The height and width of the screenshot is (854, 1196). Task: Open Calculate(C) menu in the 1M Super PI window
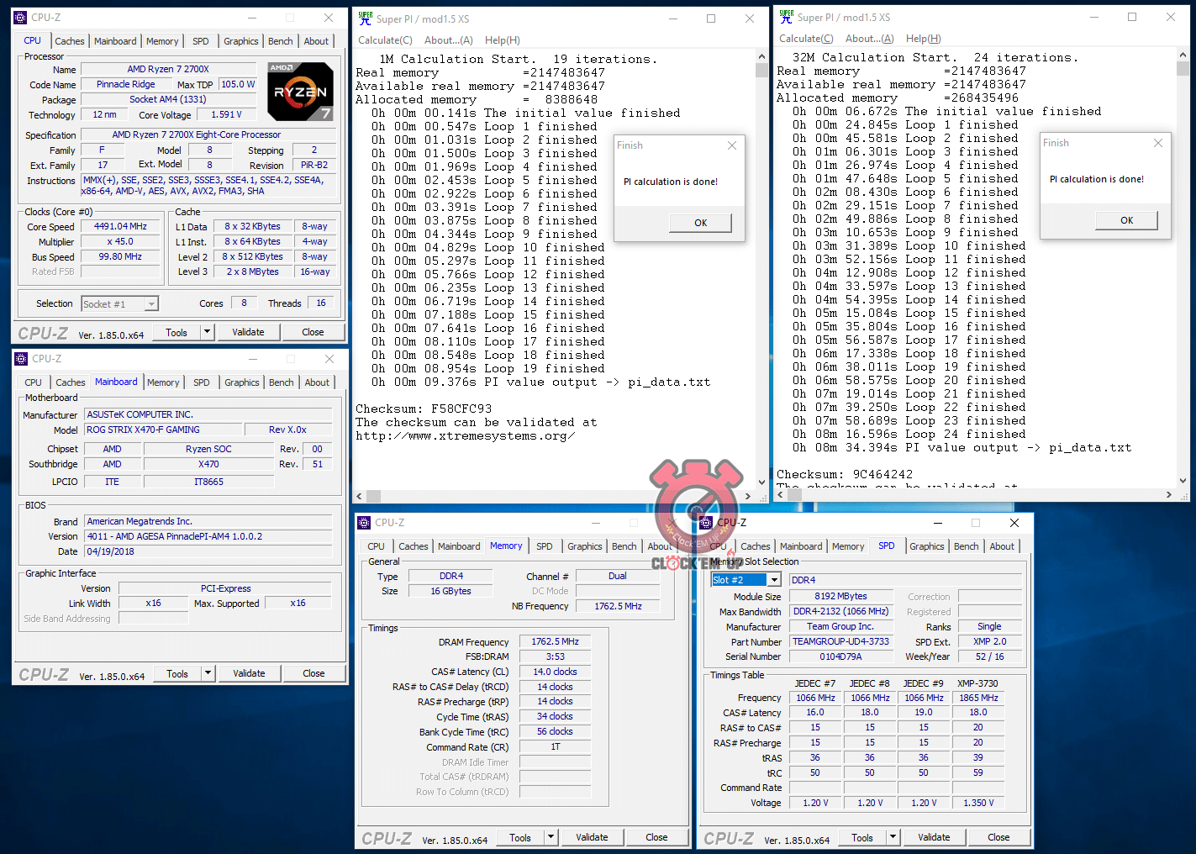click(385, 40)
